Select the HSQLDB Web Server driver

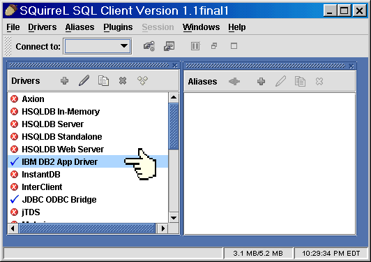[88, 149]
